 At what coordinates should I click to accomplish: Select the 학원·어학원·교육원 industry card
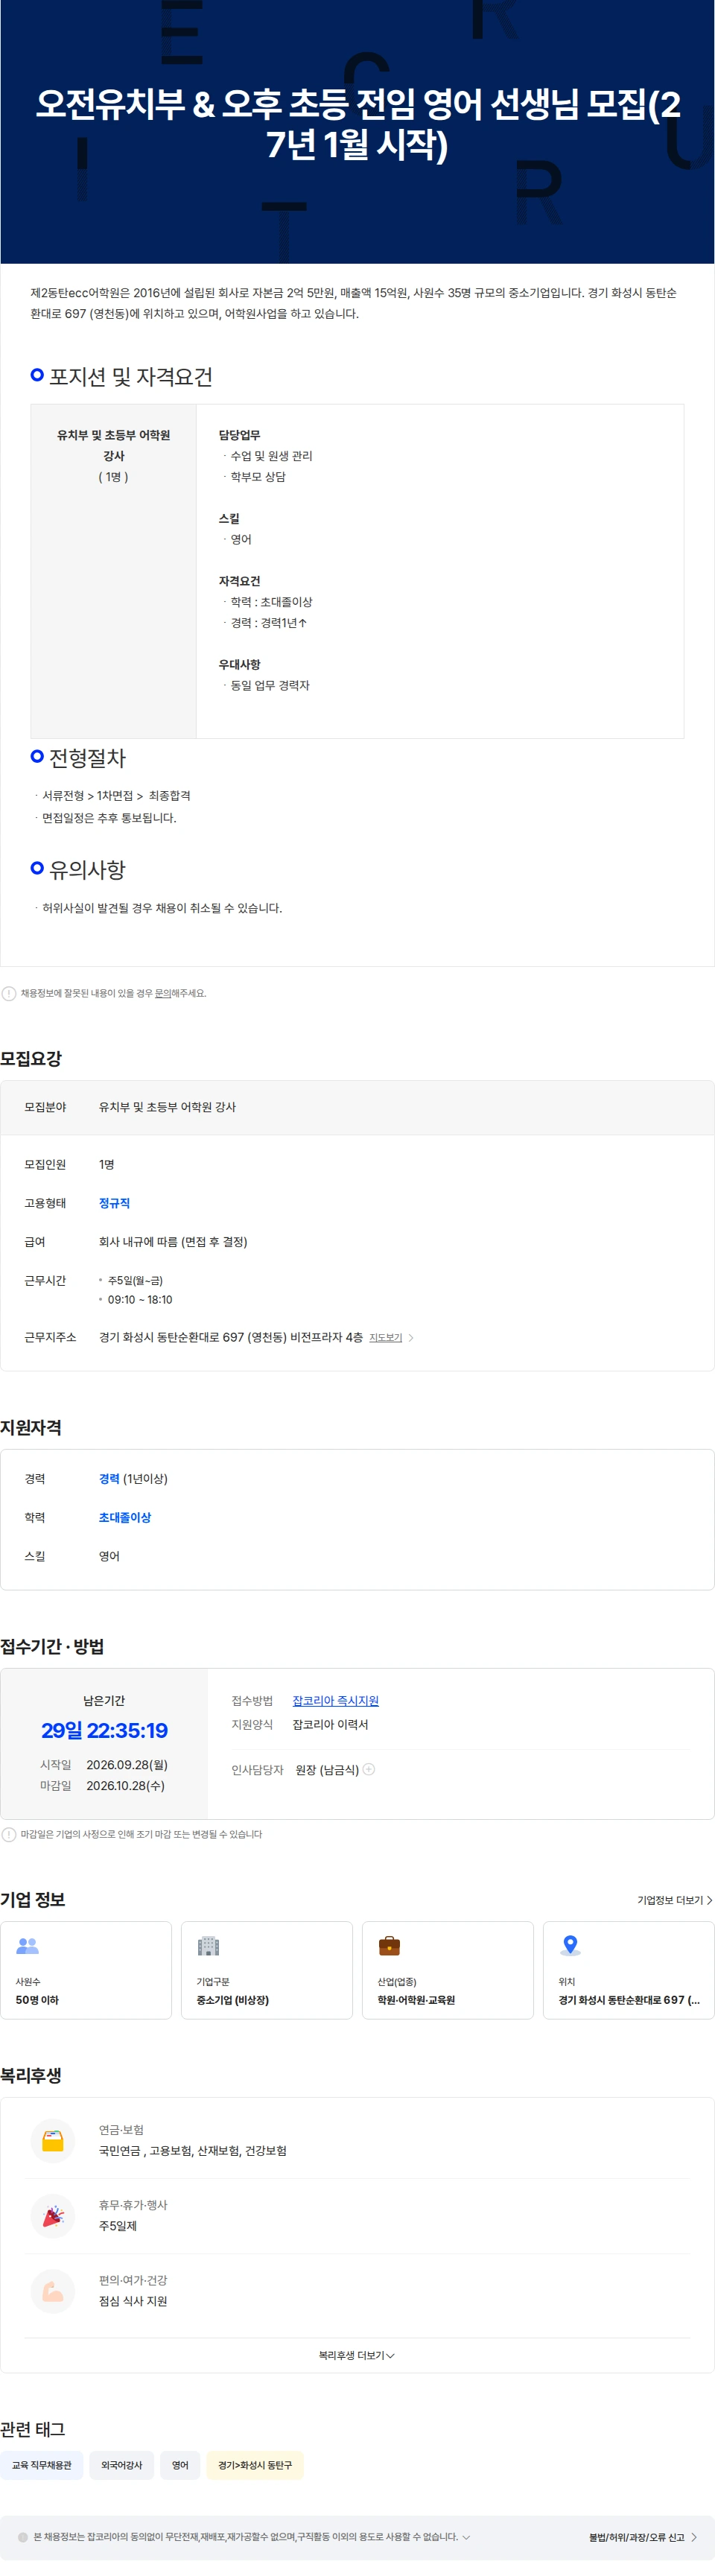click(x=448, y=1970)
